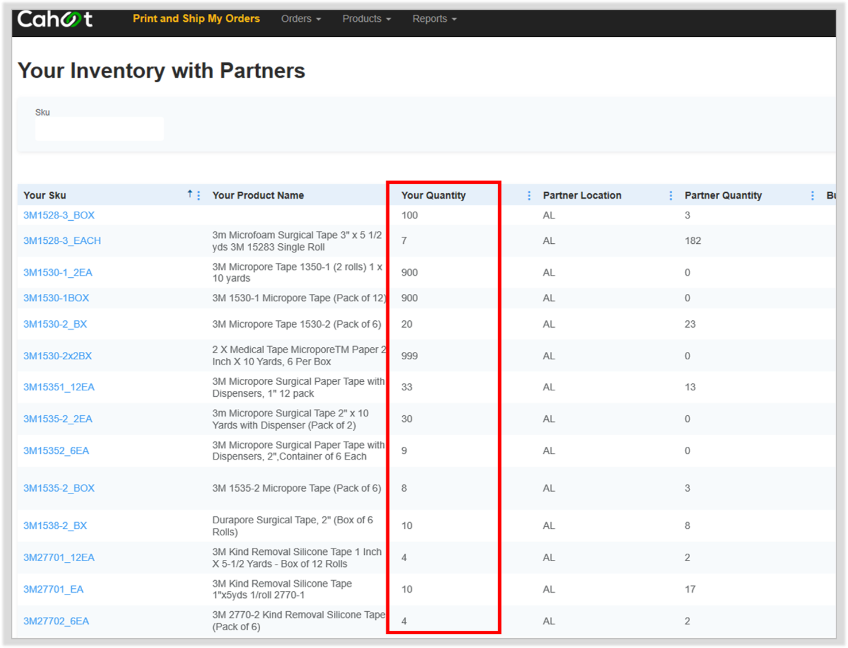Select product name '3M 1535-2 Micropore Tape (Pack of 6)'

[x=296, y=488]
